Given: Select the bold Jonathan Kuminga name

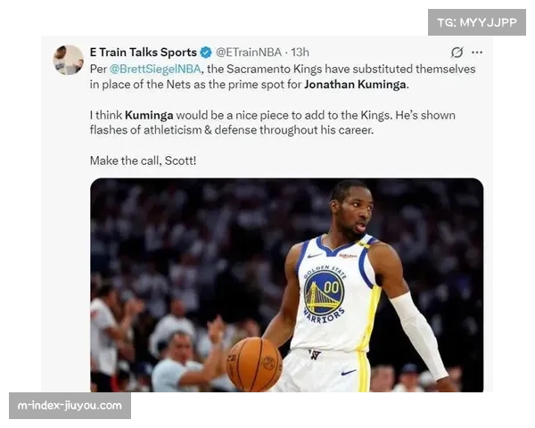Looking at the screenshot, I should click(x=355, y=85).
